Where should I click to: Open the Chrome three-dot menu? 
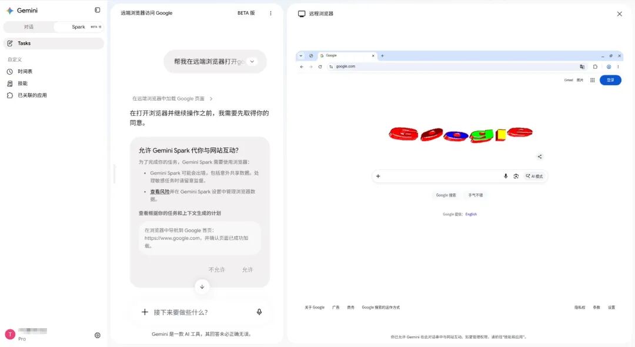618,67
